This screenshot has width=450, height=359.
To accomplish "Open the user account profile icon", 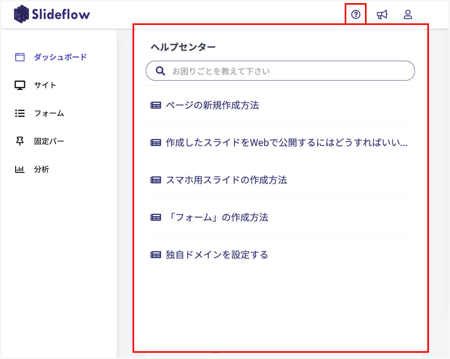I will (407, 15).
